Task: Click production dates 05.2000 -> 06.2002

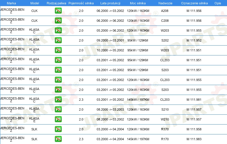Action: [110, 30]
